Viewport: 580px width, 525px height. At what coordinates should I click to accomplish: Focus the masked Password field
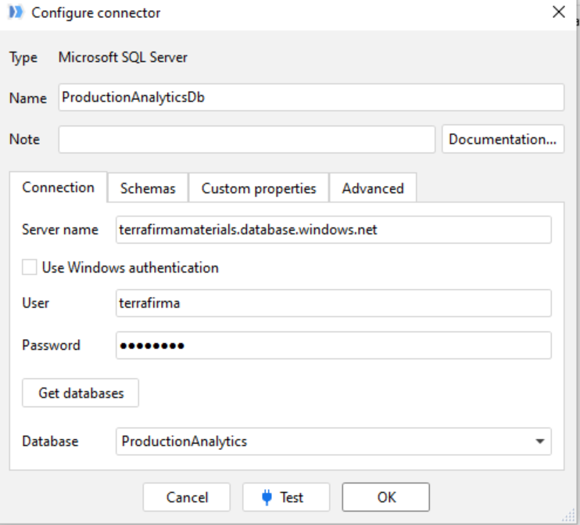pos(333,345)
